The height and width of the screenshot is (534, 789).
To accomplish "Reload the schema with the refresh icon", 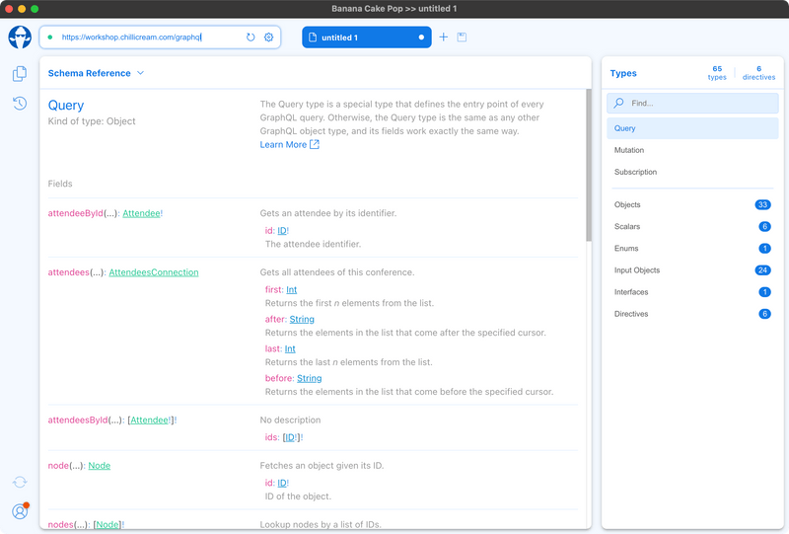I will [x=251, y=38].
